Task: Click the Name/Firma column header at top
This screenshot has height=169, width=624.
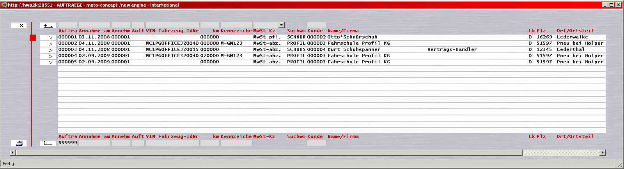Action: coord(343,31)
